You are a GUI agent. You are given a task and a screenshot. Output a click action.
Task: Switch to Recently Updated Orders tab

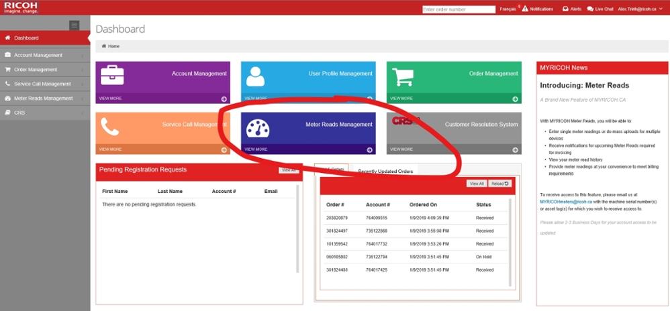[x=385, y=171]
